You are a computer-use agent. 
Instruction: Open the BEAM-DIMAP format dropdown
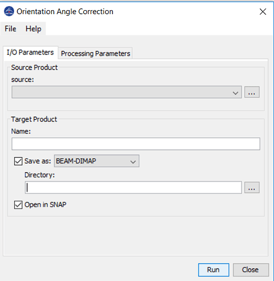[x=97, y=161]
